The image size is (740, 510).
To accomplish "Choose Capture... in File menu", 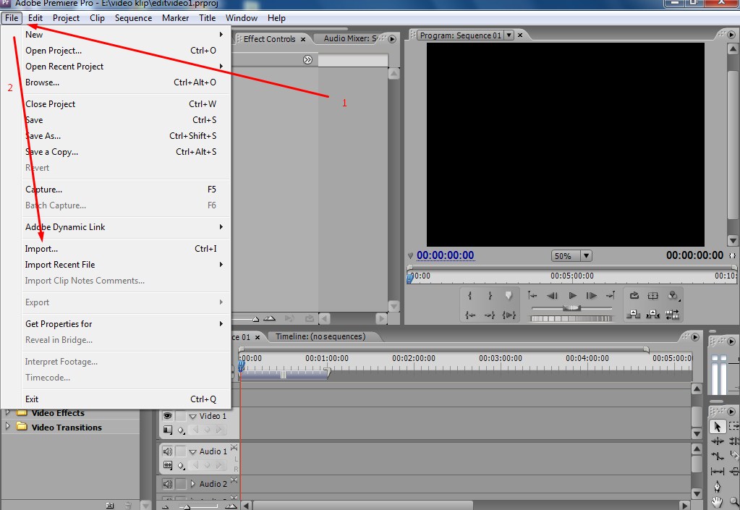I will click(124, 190).
